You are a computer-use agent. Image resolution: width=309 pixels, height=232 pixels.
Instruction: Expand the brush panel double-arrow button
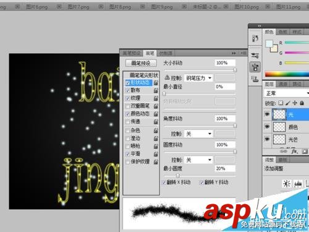[x=234, y=53]
